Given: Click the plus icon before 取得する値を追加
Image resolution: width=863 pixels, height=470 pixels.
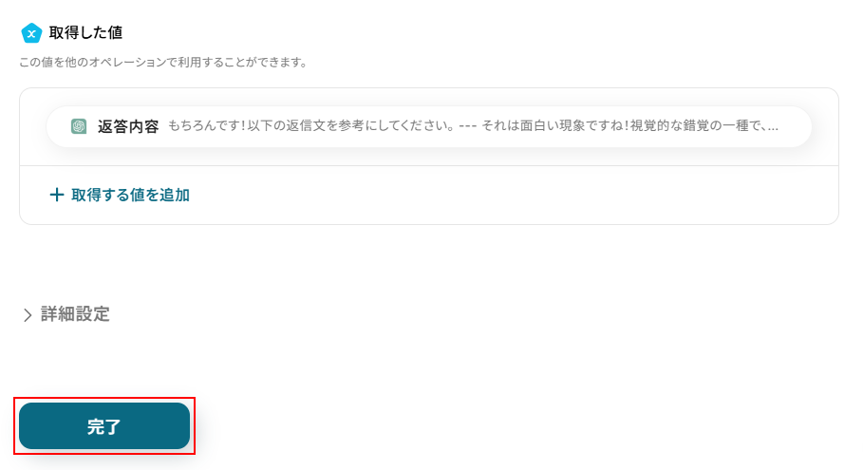Looking at the screenshot, I should point(57,195).
